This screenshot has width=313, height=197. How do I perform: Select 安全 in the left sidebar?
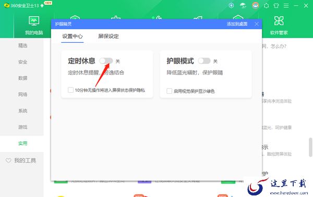(22, 62)
